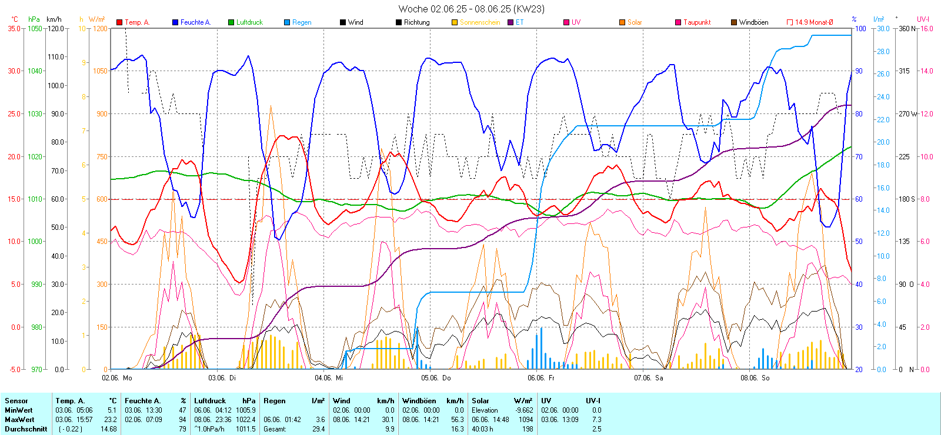The width and height of the screenshot is (941, 435).
Task: Click the red Temp. A. legend swatch
Action: [119, 22]
